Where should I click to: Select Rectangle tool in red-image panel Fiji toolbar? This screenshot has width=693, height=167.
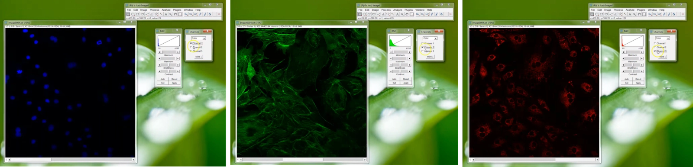[x=592, y=14]
